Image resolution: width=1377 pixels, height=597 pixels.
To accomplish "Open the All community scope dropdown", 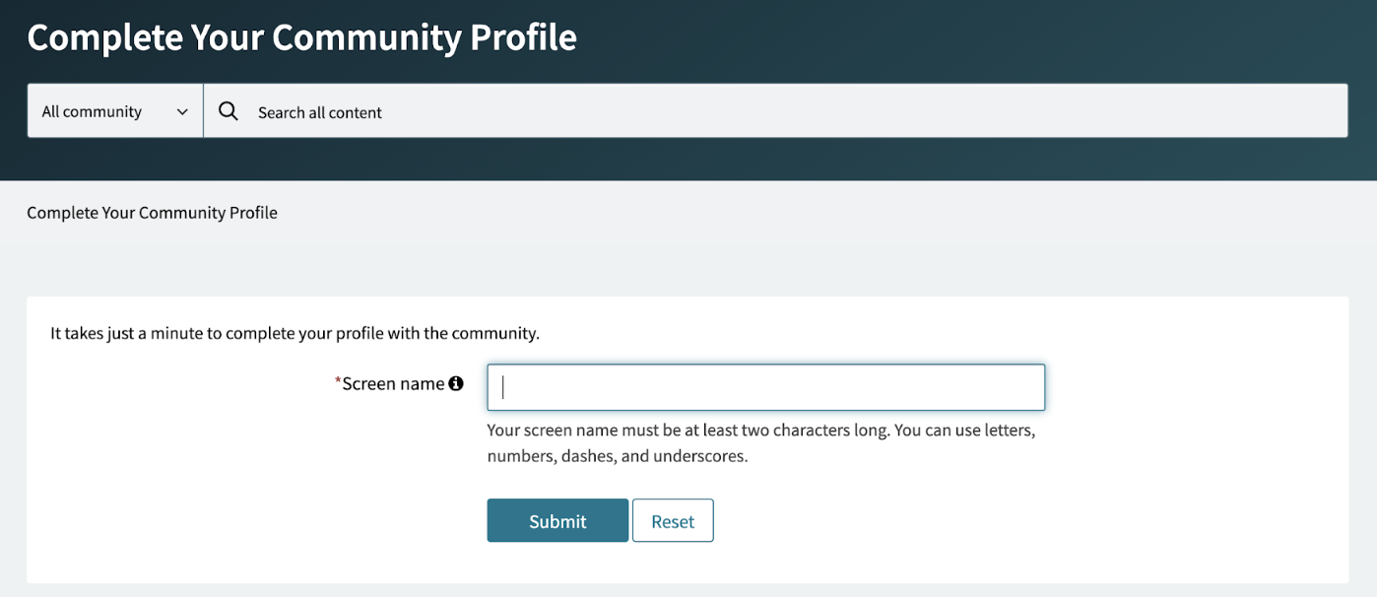I will coord(114,110).
